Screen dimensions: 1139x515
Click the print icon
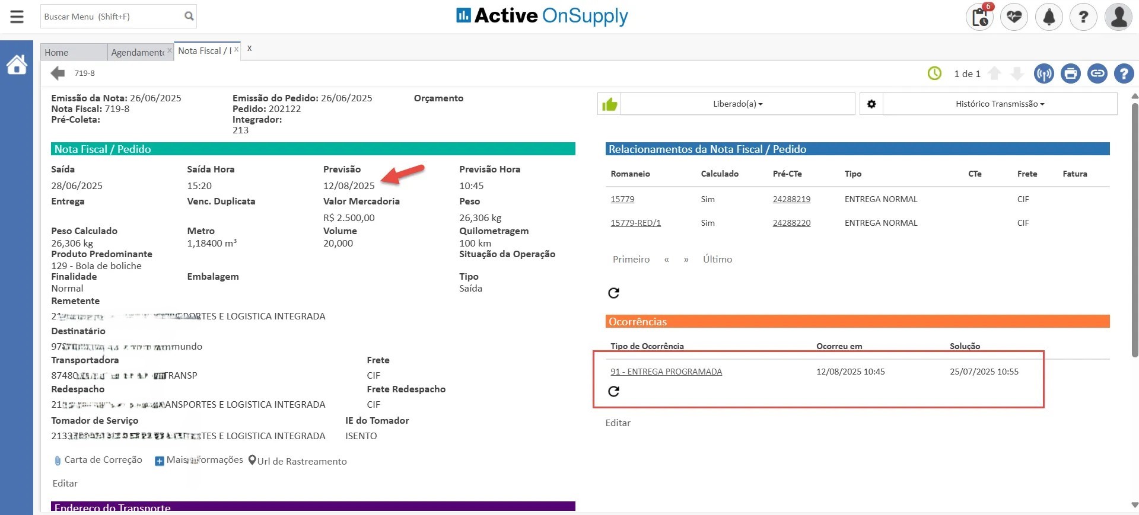tap(1070, 73)
